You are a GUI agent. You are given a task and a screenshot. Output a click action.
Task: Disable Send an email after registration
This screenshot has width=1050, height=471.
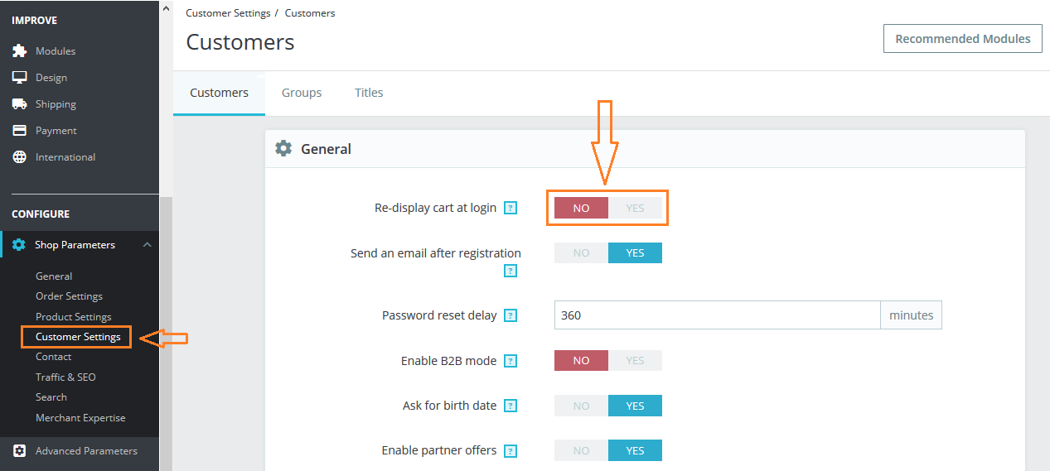[x=581, y=253]
